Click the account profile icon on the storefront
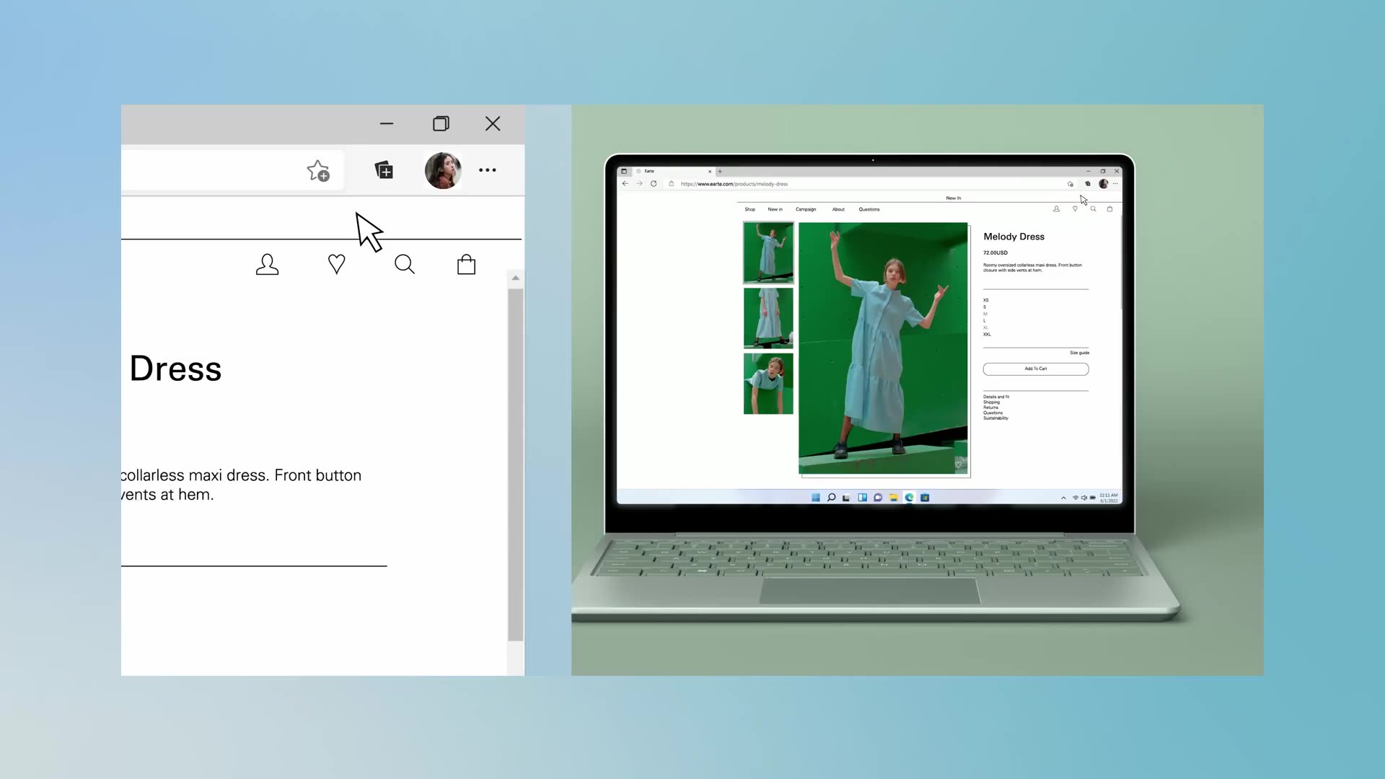This screenshot has width=1385, height=779. pos(267,264)
